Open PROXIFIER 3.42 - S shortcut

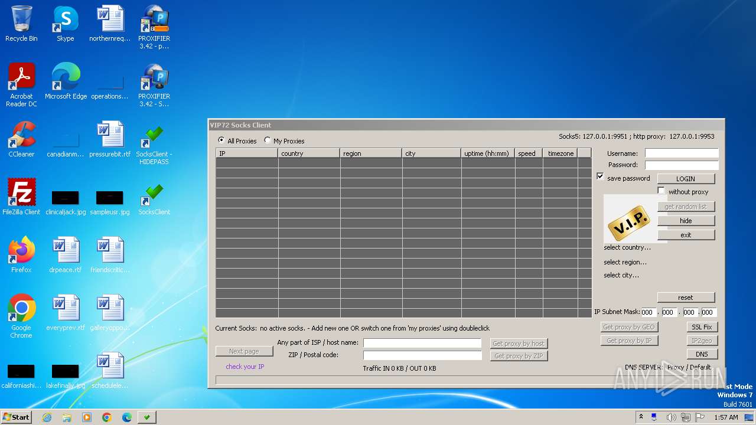pos(154,85)
